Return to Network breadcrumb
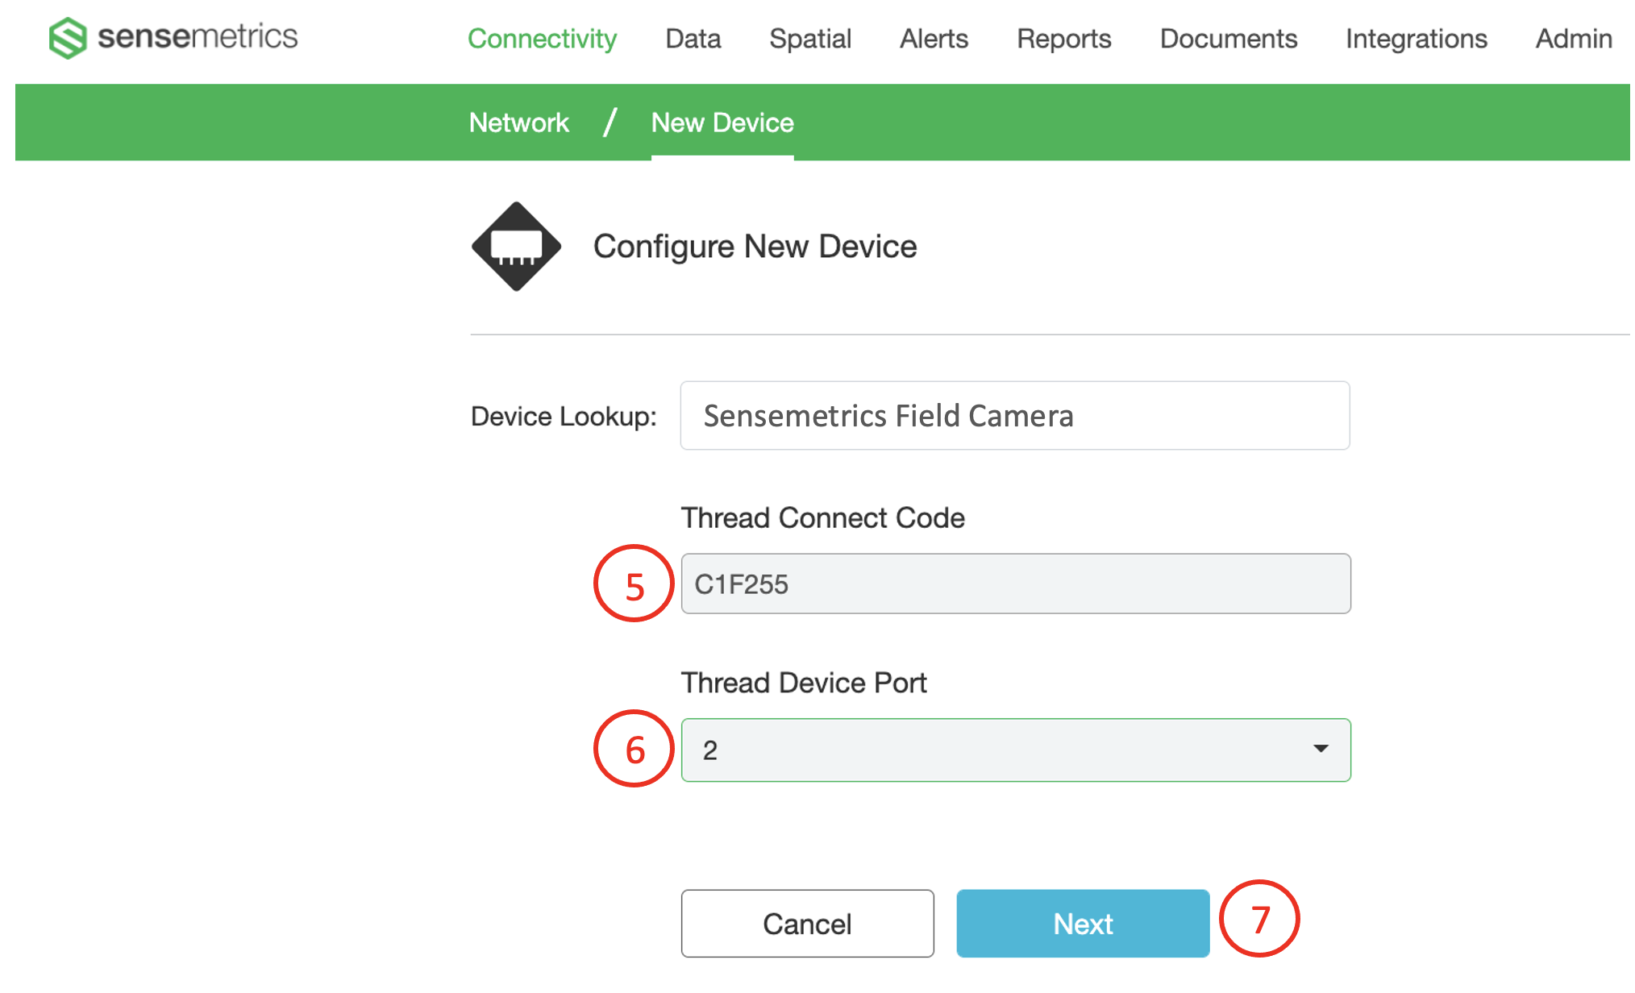 click(519, 123)
